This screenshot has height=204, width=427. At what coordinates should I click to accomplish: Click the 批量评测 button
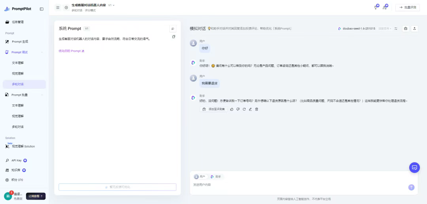click(407, 7)
